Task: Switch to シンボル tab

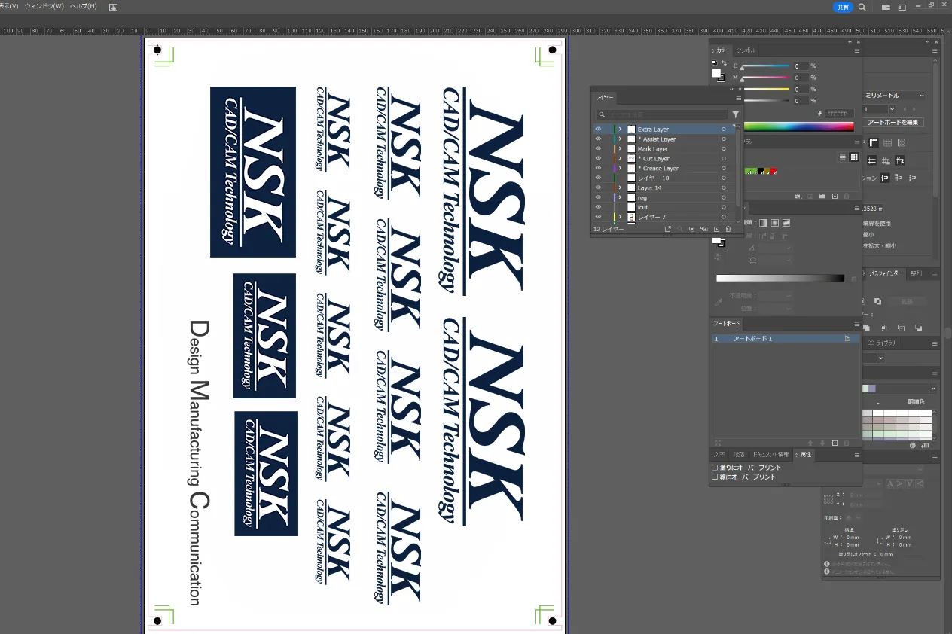Action: pyautogui.click(x=746, y=50)
